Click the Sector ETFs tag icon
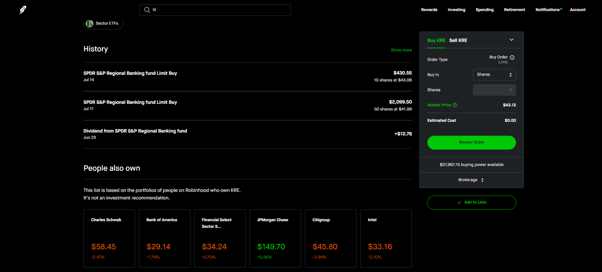Screen dimensions: 602x272 [90, 24]
